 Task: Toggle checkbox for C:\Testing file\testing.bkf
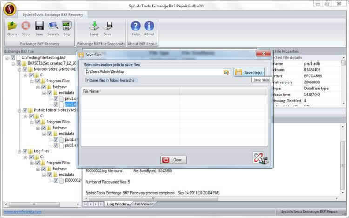click(x=13, y=58)
